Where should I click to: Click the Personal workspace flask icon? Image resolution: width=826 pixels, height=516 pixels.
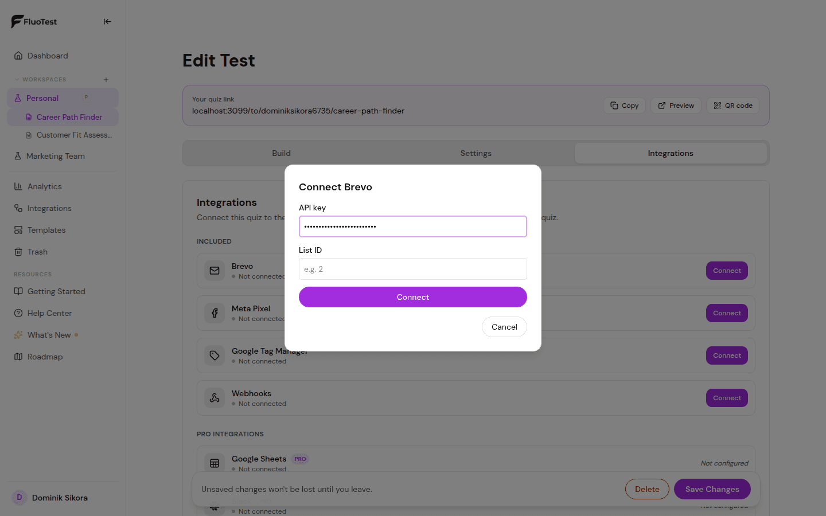tap(18, 98)
